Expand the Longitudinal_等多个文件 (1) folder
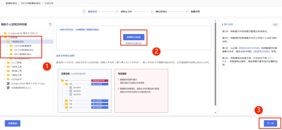This screenshot has width=282, height=130. (2, 33)
